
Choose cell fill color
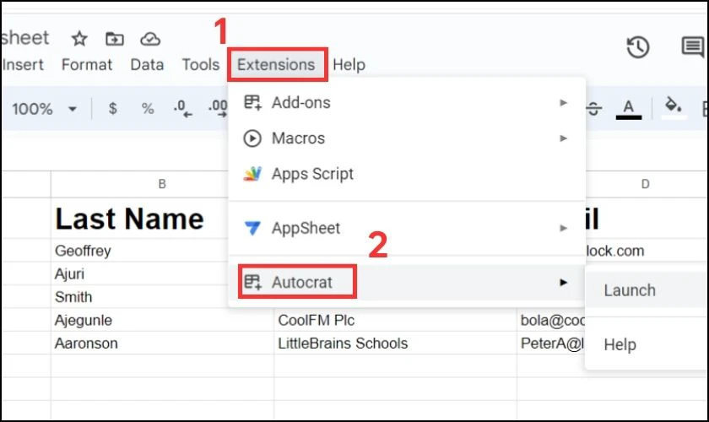(674, 108)
